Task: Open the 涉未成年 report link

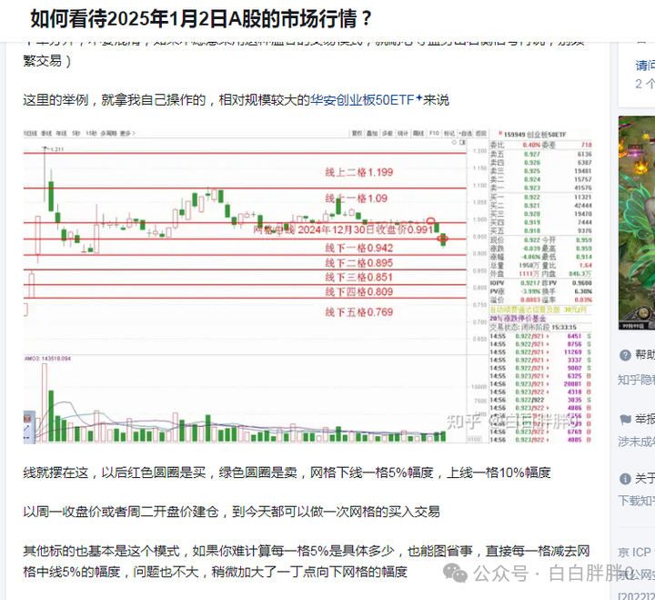Action: (636, 442)
